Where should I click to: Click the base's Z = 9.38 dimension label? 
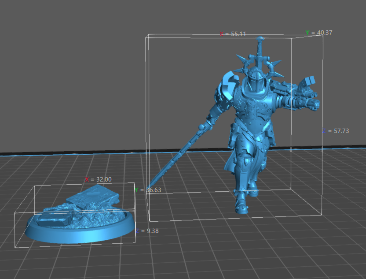pyautogui.click(x=146, y=231)
